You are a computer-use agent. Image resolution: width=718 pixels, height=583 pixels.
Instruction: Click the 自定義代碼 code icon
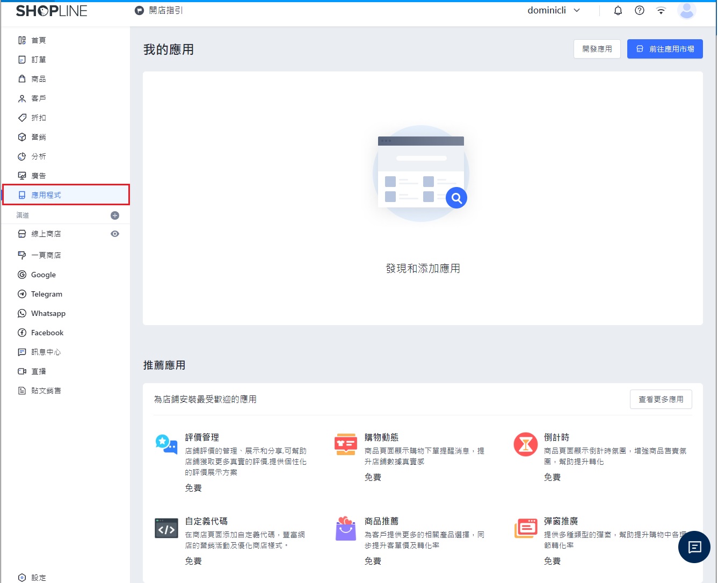click(166, 528)
